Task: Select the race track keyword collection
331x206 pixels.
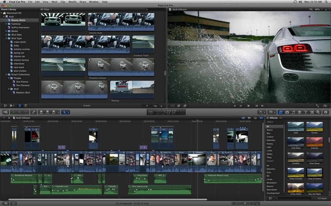Action: tap(19, 67)
